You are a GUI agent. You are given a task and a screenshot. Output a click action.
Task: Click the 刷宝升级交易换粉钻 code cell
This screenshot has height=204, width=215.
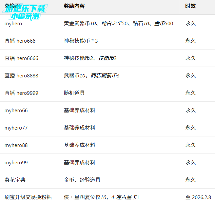(x=28, y=197)
